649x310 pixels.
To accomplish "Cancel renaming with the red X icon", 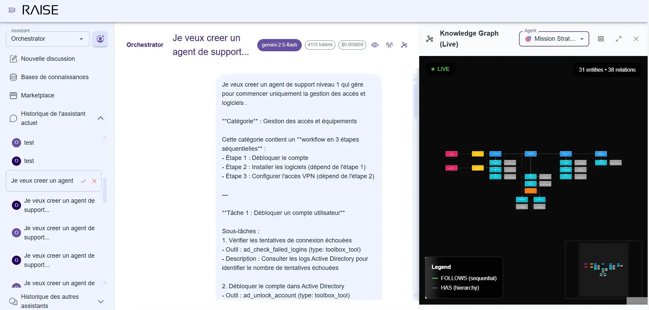I will click(94, 181).
